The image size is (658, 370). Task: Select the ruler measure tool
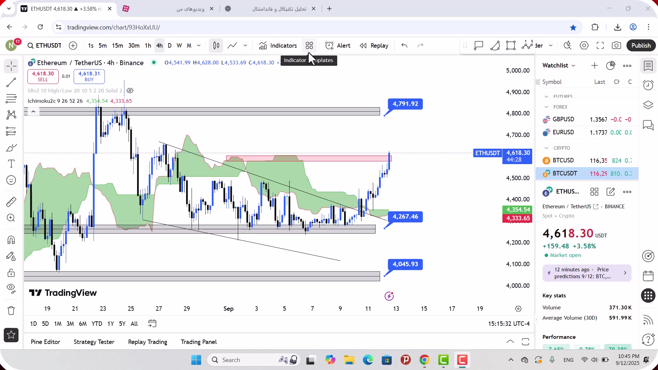(11, 202)
